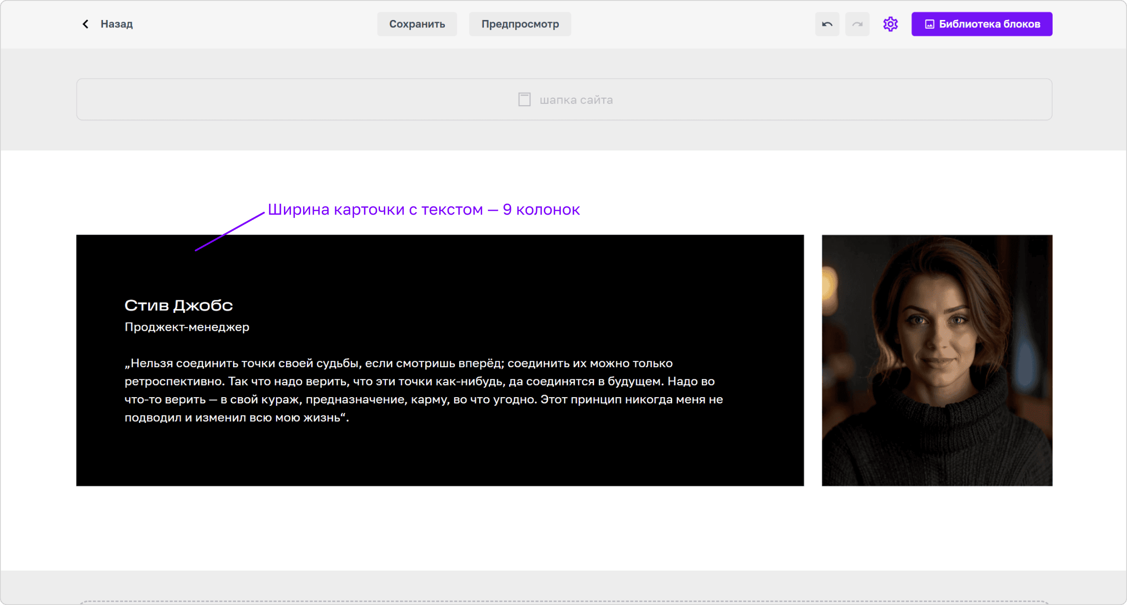
Task: Open page settings gear icon
Action: tap(890, 24)
